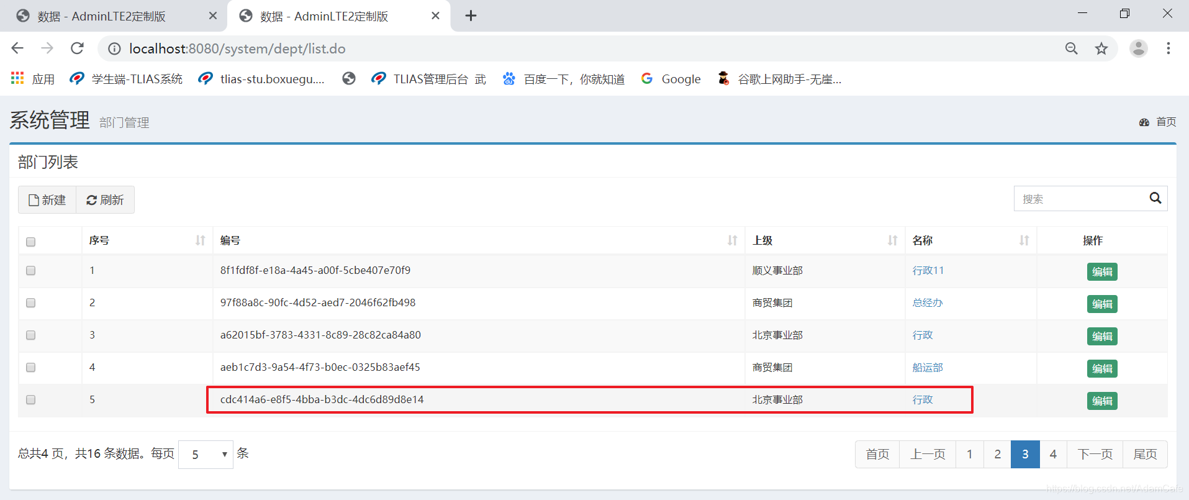Click the browser back arrow
This screenshot has height=500, width=1189.
(17, 48)
